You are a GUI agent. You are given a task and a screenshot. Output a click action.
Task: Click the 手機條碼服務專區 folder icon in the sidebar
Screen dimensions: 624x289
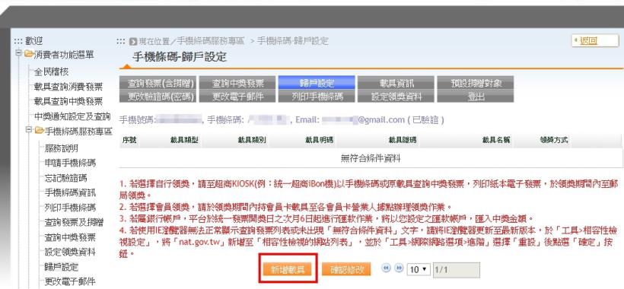point(40,130)
